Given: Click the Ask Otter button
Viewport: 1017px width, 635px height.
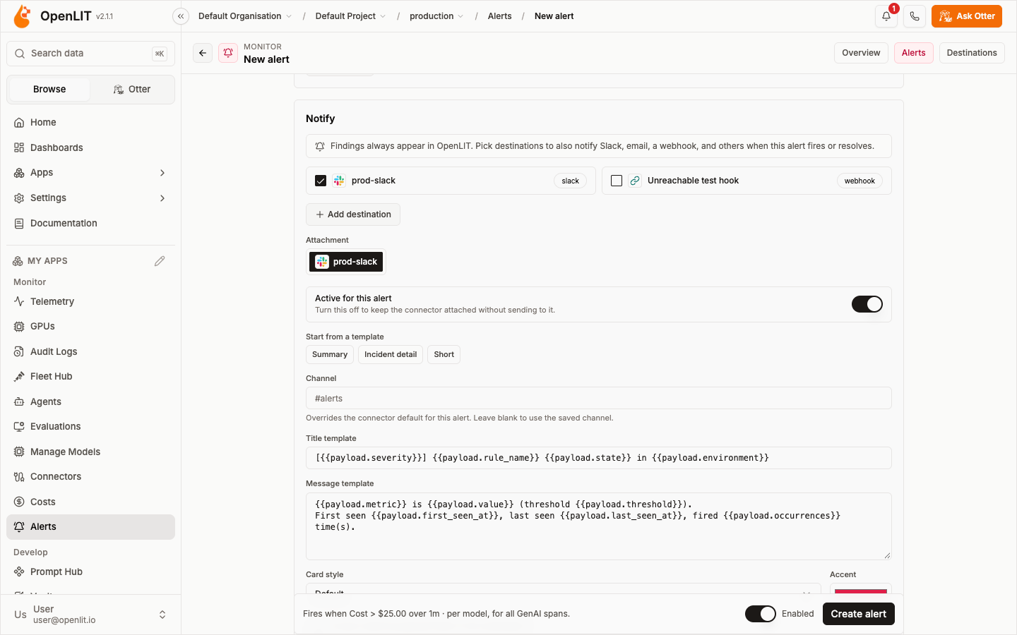Looking at the screenshot, I should tap(967, 16).
